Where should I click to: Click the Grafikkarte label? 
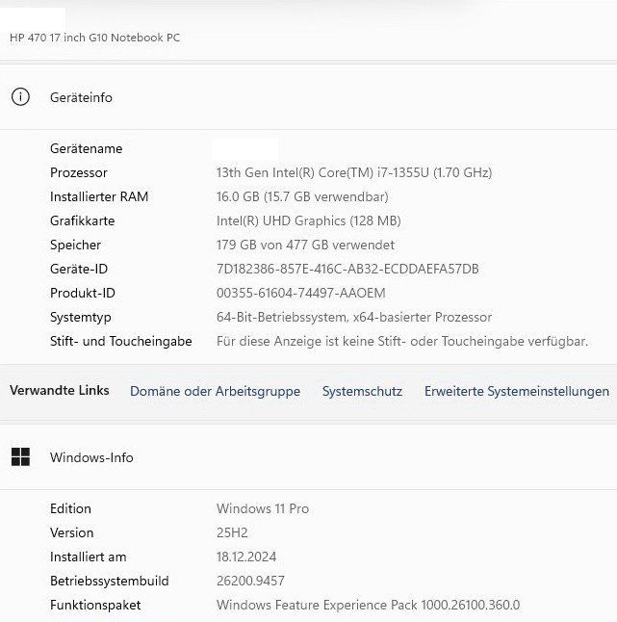tap(83, 220)
